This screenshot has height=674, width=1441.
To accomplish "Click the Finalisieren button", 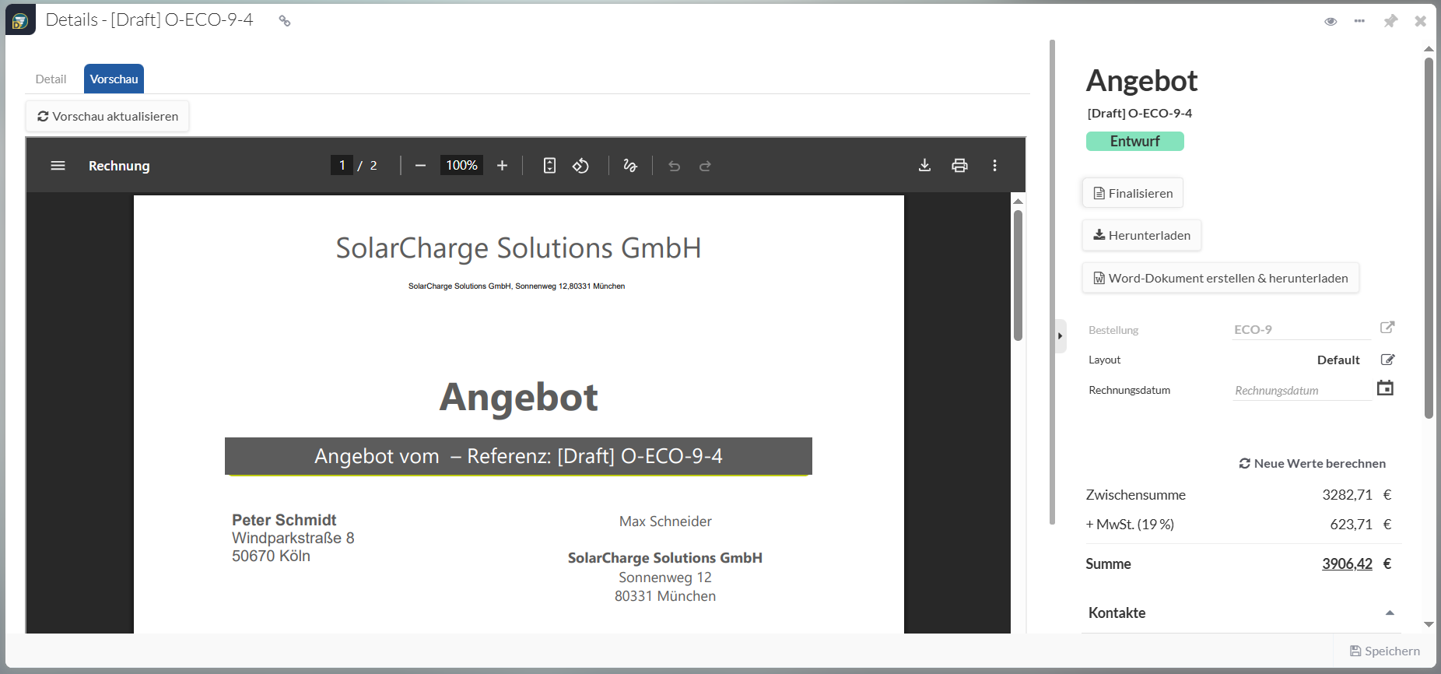I will [1132, 193].
